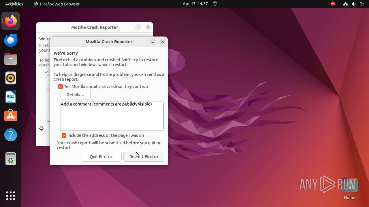Show Applications grid icon

[x=11, y=196]
